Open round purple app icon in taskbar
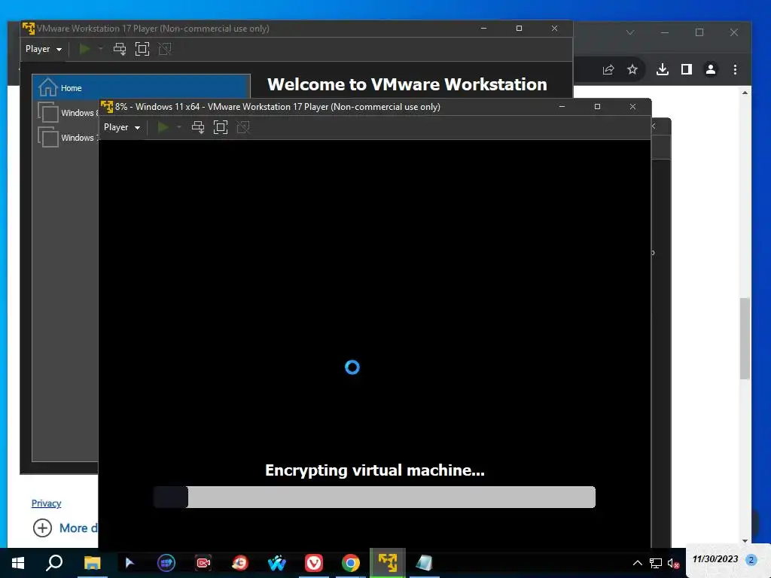The width and height of the screenshot is (771, 578). (166, 563)
